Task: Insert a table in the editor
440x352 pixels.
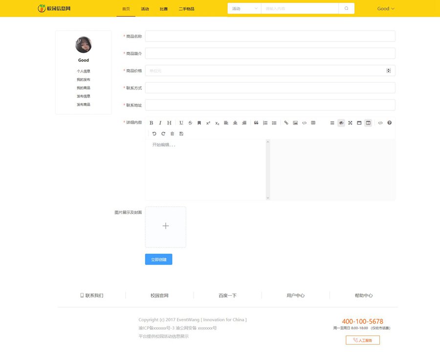Action: click(x=313, y=123)
